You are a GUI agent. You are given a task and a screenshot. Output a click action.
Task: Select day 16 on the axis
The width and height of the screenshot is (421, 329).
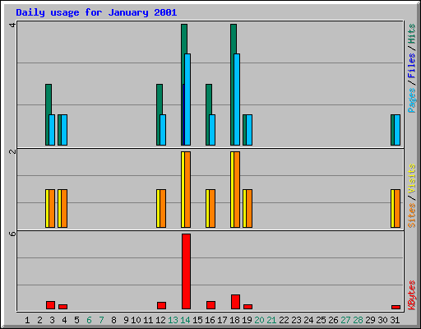tap(210, 320)
